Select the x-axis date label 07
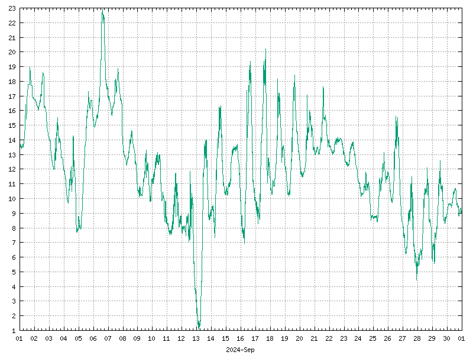473x355 pixels. 108,338
